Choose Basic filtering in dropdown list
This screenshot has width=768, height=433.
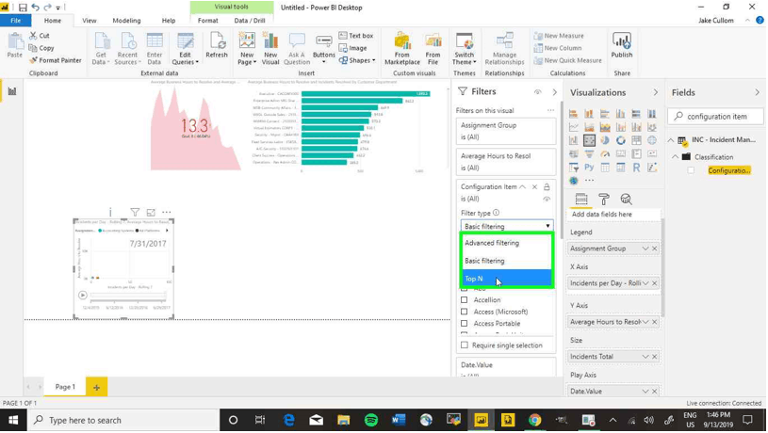point(507,261)
